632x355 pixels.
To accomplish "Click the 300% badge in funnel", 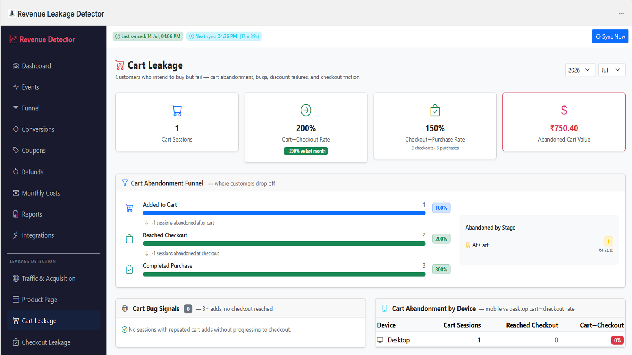I will pos(441,269).
